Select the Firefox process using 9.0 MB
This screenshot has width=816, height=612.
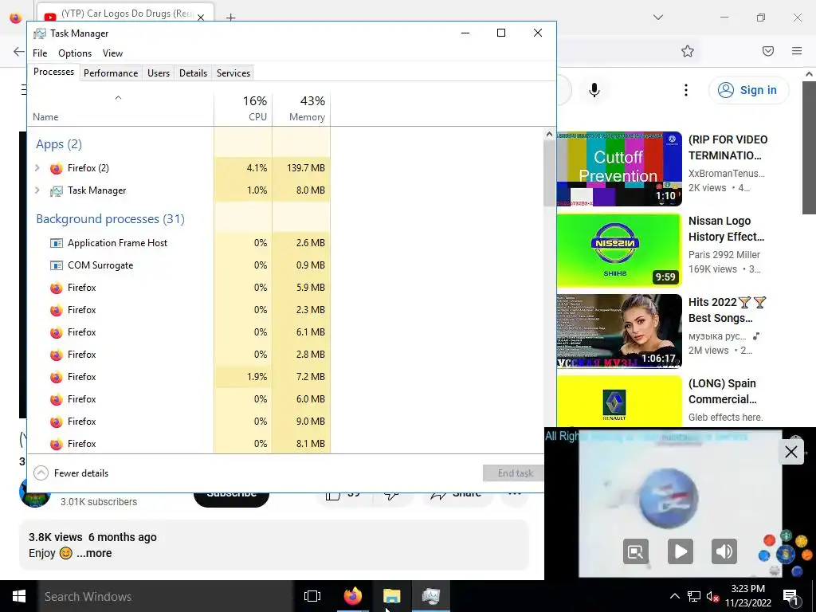coord(179,422)
